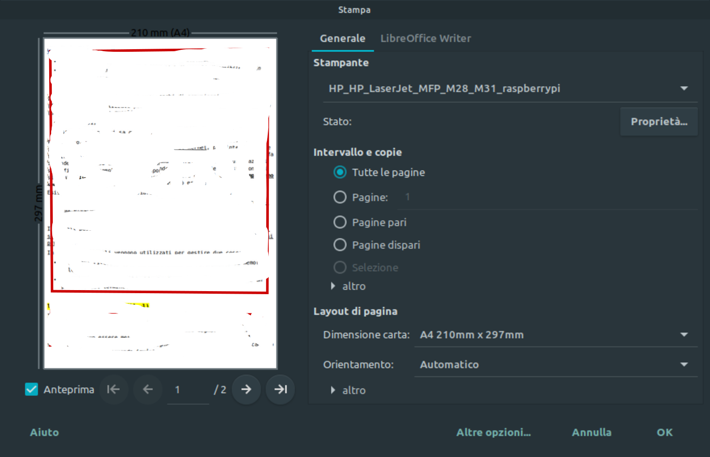
Task: Open the Dimensione carta dropdown
Action: pos(554,335)
